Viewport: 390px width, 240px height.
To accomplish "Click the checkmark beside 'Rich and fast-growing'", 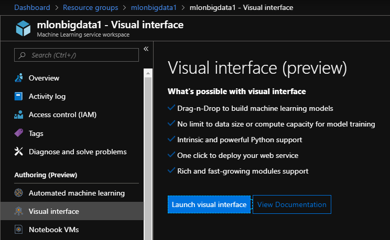I will tap(171, 170).
